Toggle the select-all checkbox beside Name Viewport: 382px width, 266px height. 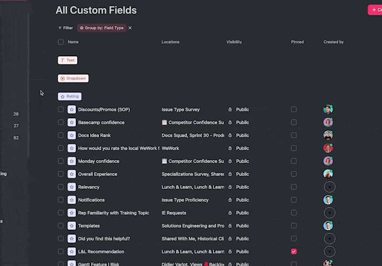[61, 42]
